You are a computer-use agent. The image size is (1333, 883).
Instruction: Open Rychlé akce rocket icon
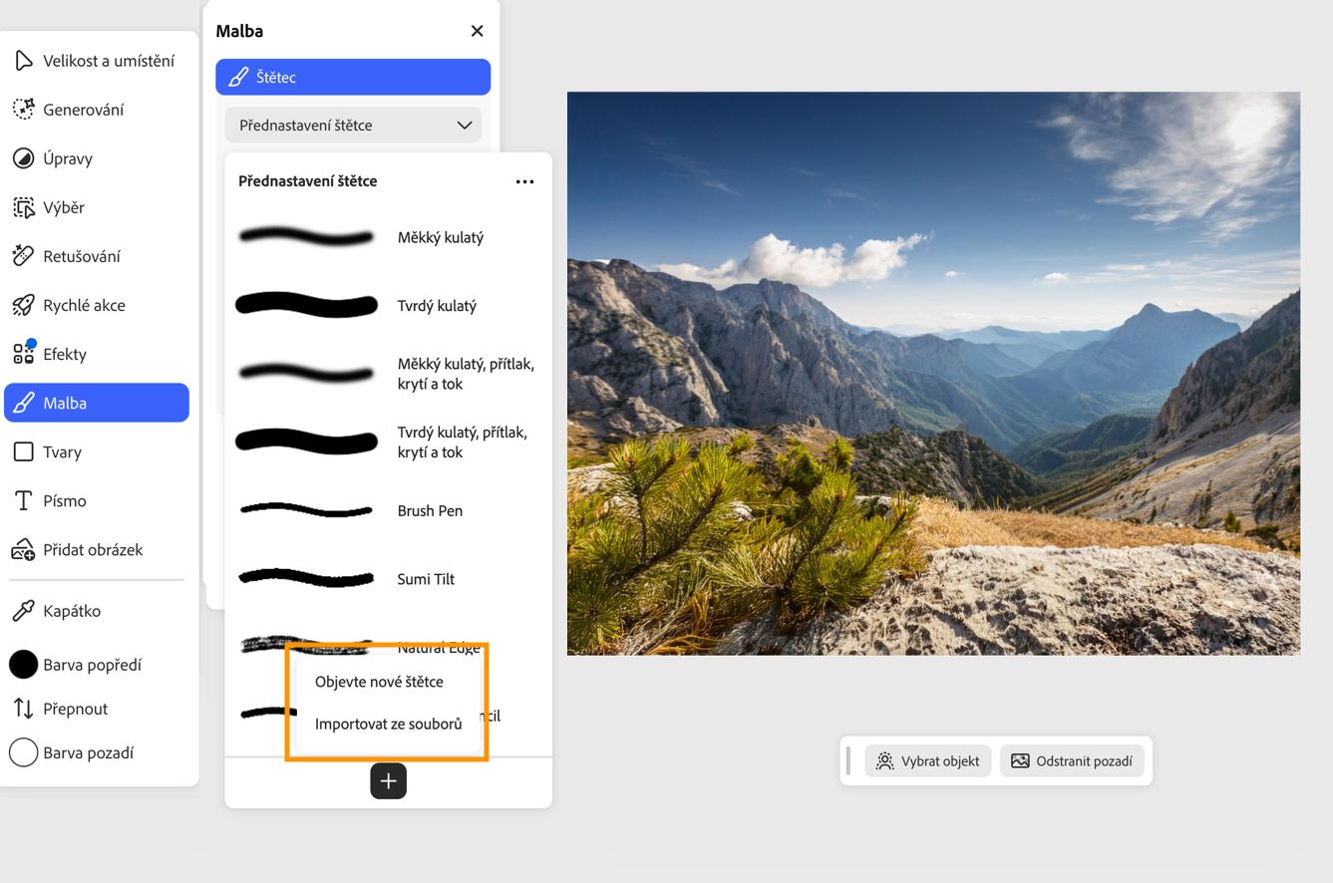[x=23, y=305]
